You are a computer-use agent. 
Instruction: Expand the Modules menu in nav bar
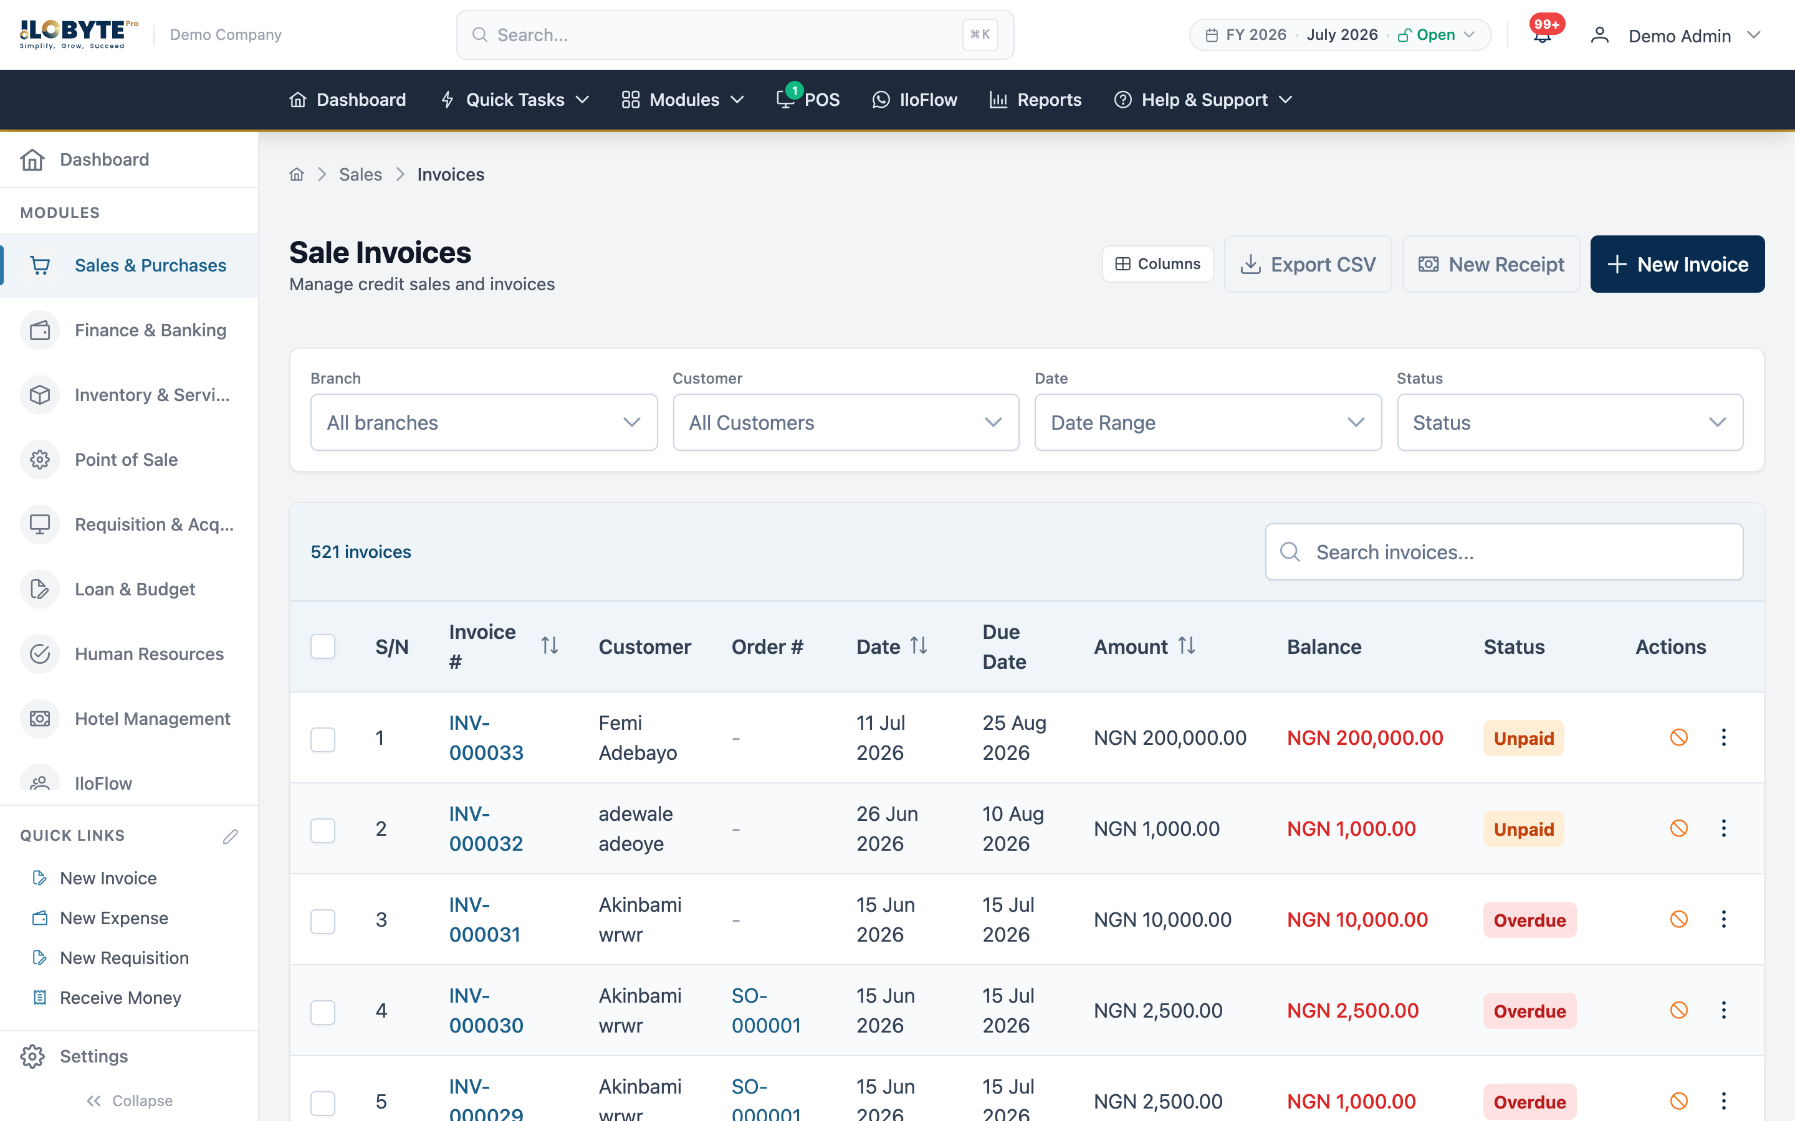pos(682,100)
